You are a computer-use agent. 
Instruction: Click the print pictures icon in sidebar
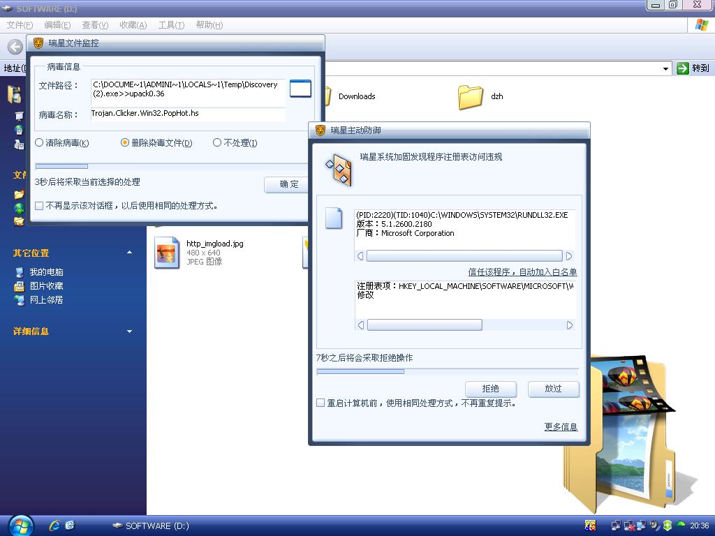click(19, 144)
